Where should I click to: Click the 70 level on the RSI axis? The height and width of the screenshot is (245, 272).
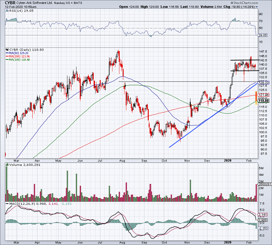click(261, 21)
